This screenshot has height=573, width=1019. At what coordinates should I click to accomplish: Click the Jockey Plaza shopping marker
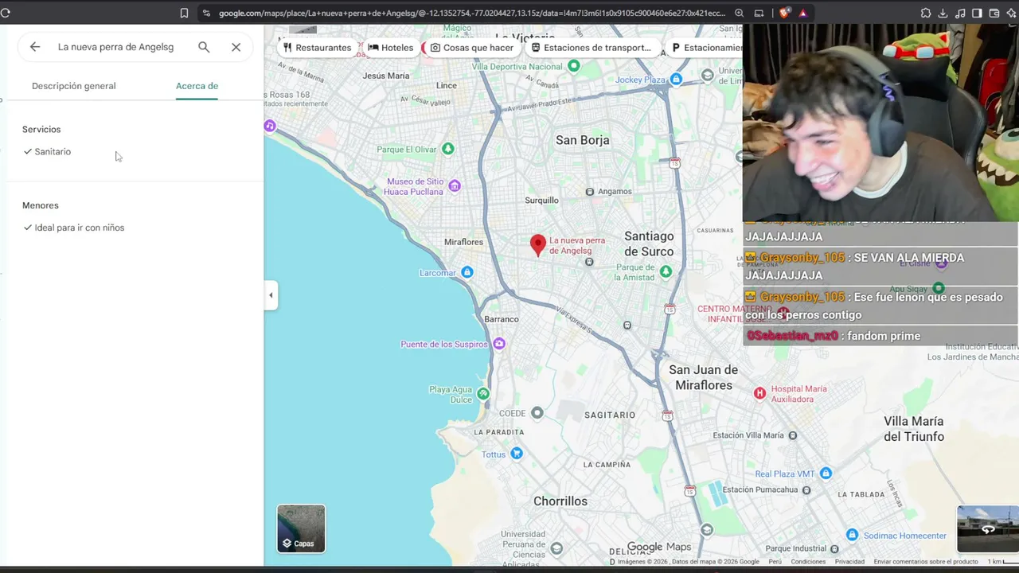point(676,80)
